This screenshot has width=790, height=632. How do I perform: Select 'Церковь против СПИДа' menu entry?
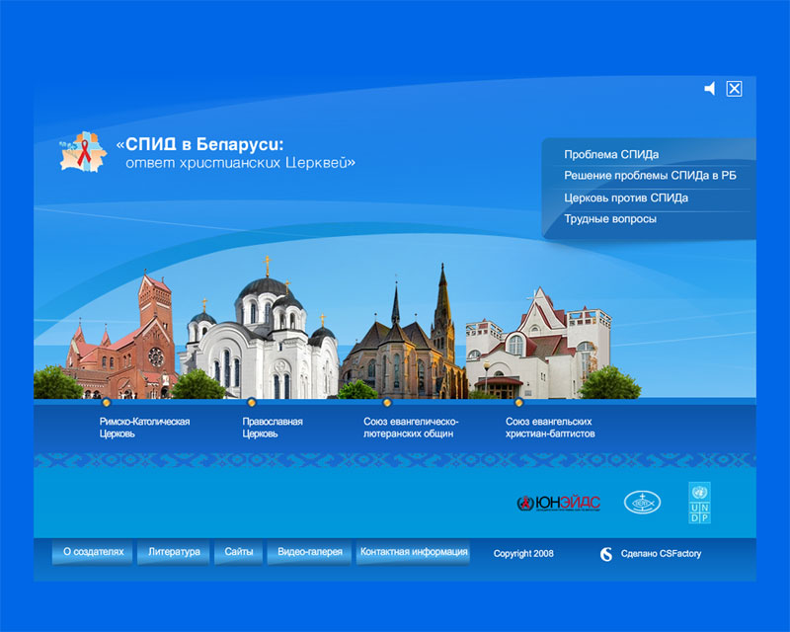click(x=626, y=197)
